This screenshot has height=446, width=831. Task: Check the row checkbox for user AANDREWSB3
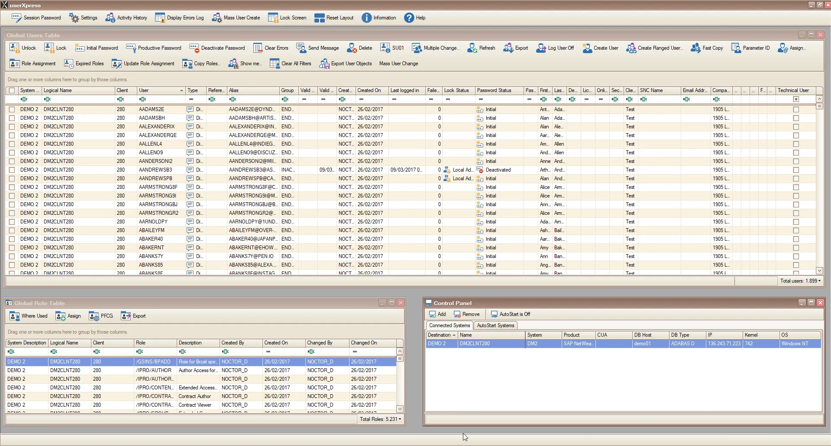tap(12, 170)
